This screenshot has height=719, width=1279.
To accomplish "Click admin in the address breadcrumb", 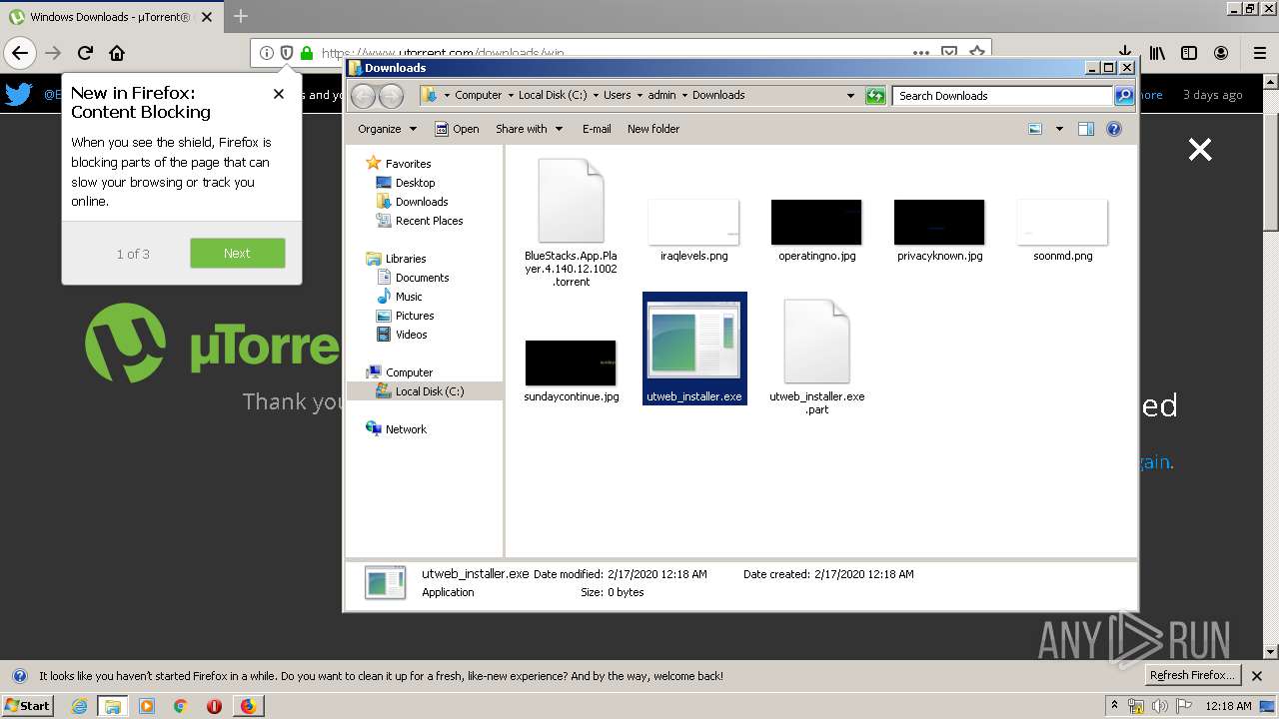I will [661, 96].
